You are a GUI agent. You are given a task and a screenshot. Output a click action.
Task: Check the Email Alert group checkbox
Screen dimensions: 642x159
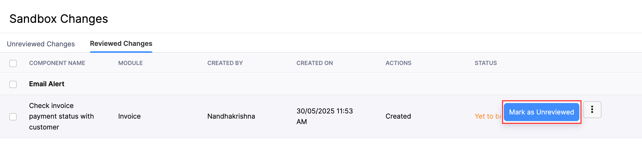click(13, 84)
